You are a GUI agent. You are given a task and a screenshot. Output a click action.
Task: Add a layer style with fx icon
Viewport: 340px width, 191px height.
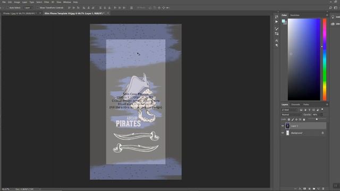pyautogui.click(x=300, y=189)
